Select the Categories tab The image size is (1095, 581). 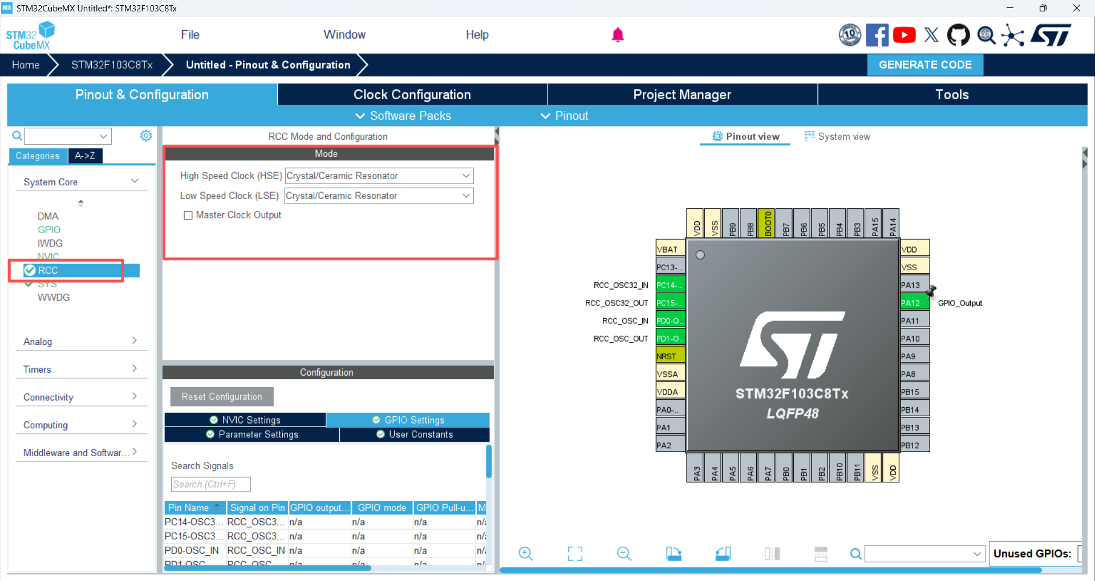pyautogui.click(x=38, y=156)
